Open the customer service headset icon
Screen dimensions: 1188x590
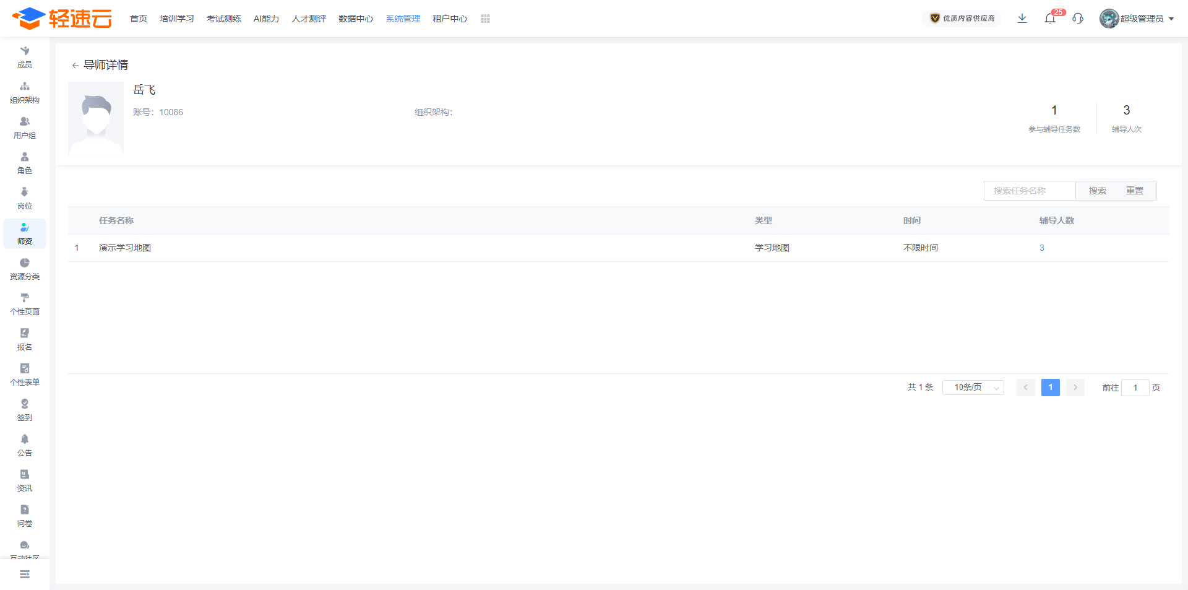tap(1078, 19)
